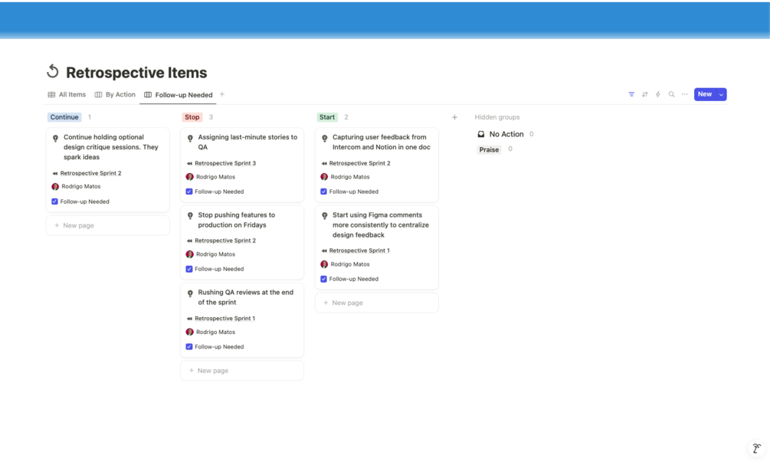Click the blue Continue group label
770x465 pixels.
(x=64, y=117)
